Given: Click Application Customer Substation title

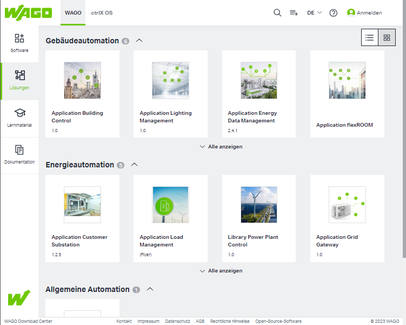Looking at the screenshot, I should 79,240.
